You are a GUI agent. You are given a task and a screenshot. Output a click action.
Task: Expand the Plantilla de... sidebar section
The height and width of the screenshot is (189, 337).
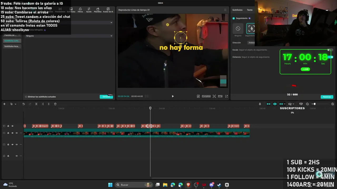coord(12,35)
